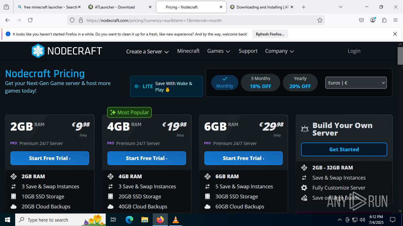Open the Minecraft nav link
This screenshot has height=226, width=403.
[x=188, y=51]
